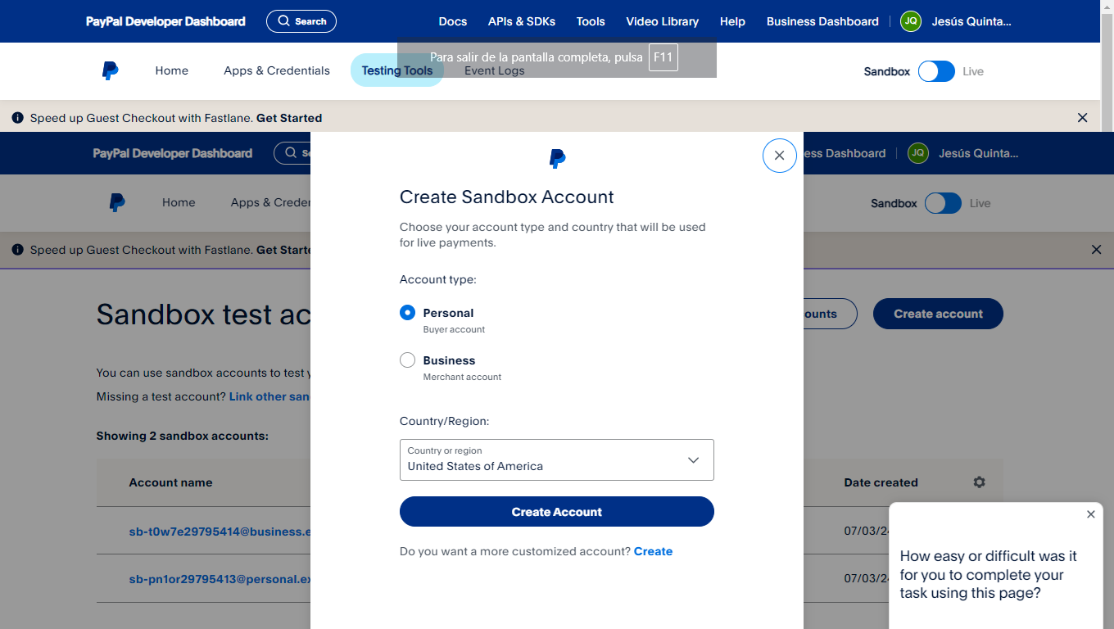Click the Get Started link in top banner

click(x=289, y=118)
